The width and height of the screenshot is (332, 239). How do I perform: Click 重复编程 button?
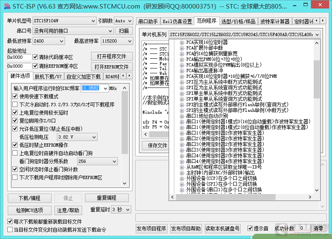[107, 198]
